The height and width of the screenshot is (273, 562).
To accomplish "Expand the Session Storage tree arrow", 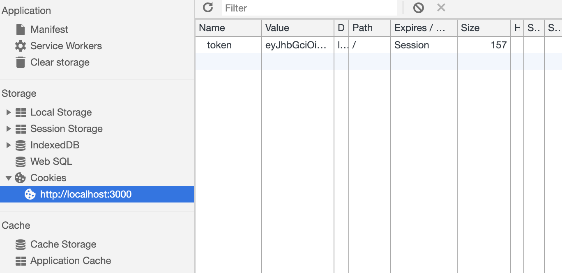I will [x=9, y=129].
